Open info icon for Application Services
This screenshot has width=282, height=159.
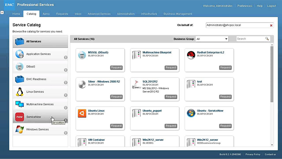coord(66,57)
